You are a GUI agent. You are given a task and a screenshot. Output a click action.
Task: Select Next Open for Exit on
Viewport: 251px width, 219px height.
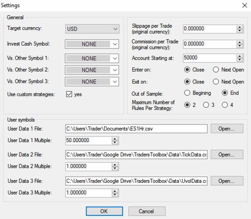[x=216, y=81]
